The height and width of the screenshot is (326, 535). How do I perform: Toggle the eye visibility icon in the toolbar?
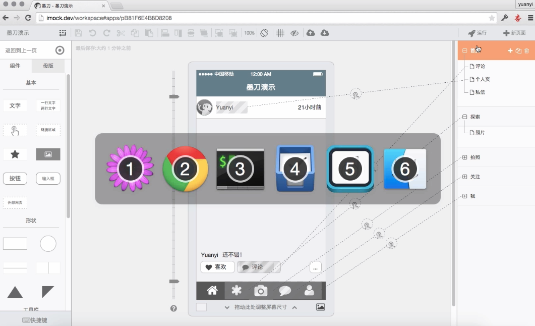295,33
